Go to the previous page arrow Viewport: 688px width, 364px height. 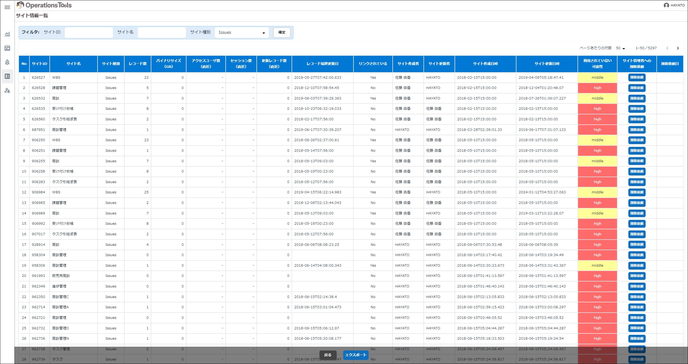(x=667, y=48)
